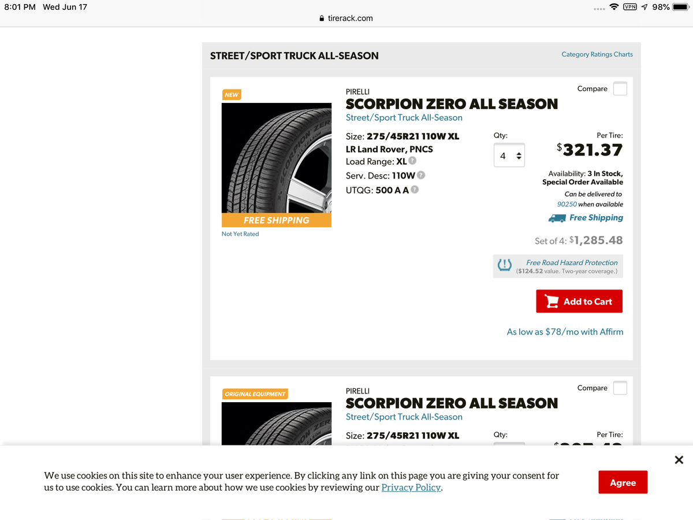Click the VPN indicator in status bar

click(x=630, y=7)
